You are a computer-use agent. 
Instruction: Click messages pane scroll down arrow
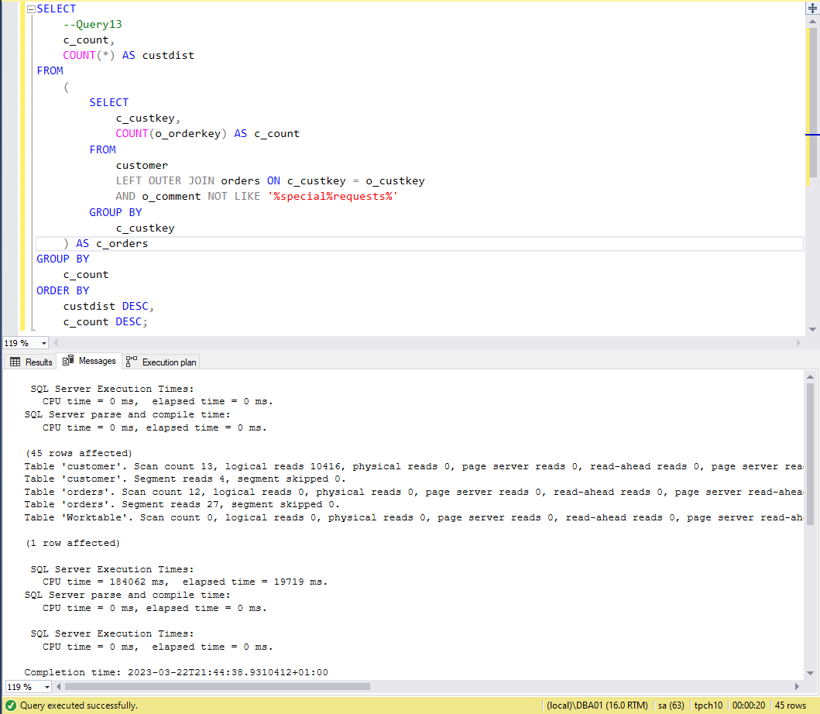tap(810, 673)
